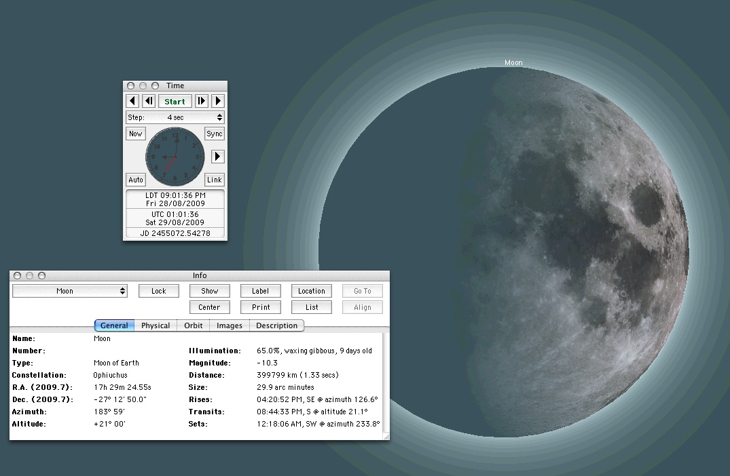Click the Fri 28/08/2009 date readout
The image size is (730, 476).
point(175,203)
